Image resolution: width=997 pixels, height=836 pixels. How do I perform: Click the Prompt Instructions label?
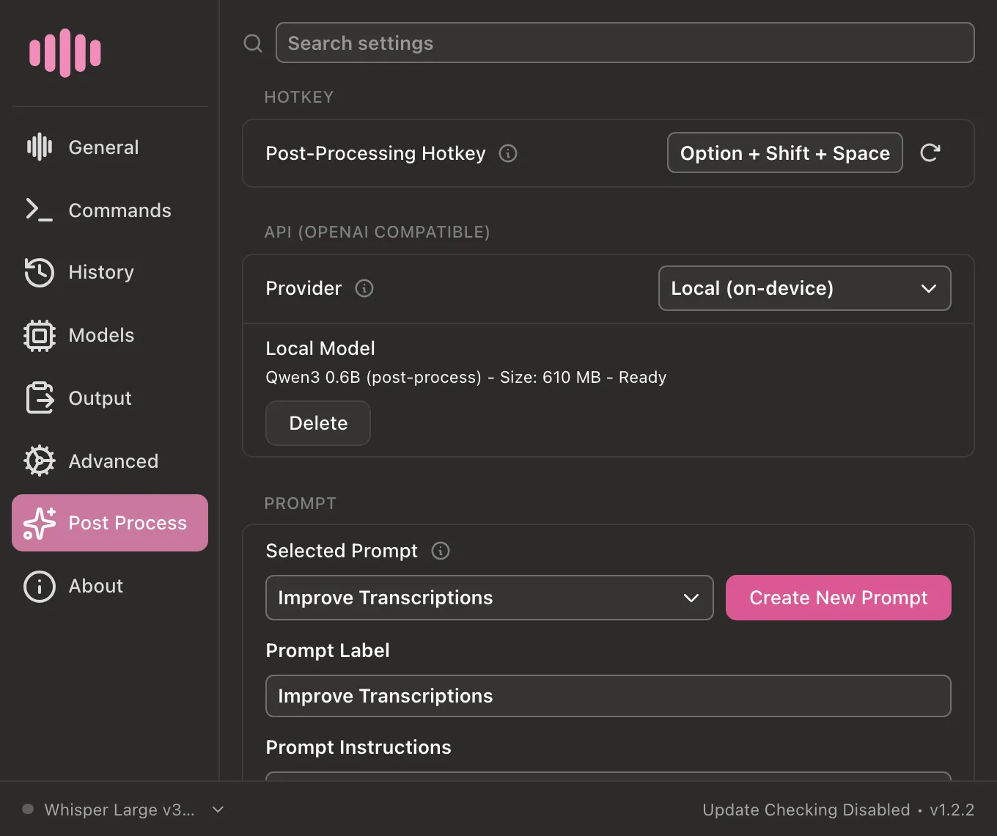[358, 747]
